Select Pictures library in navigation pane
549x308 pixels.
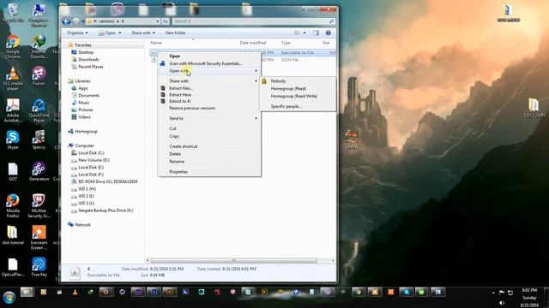point(86,110)
